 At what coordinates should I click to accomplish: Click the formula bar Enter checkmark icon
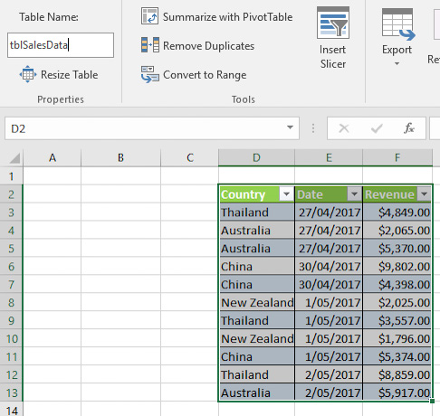pyautogui.click(x=377, y=128)
